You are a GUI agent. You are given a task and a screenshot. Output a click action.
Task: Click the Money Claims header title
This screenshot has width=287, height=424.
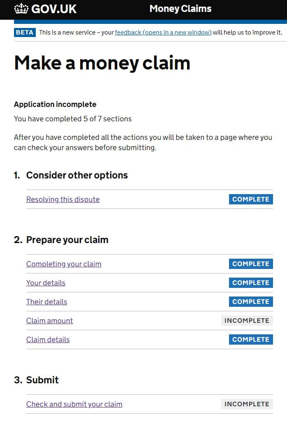180,9
